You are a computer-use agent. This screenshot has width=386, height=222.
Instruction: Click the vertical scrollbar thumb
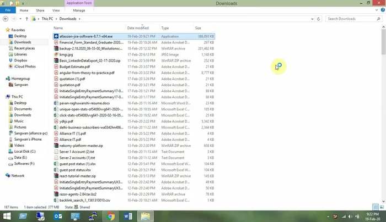(x=384, y=42)
